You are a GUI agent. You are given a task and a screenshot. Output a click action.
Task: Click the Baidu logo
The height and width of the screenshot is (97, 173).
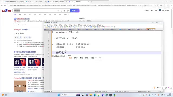[x=6, y=11]
